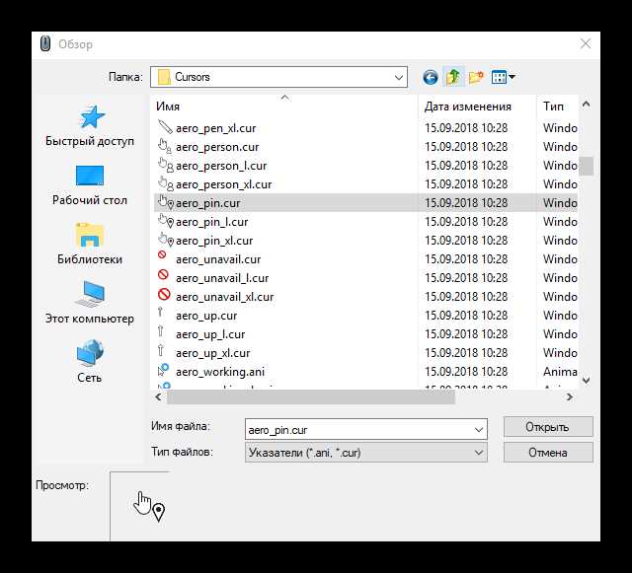
Task: Click the vertical scrollbar down arrow
Action: click(x=586, y=380)
